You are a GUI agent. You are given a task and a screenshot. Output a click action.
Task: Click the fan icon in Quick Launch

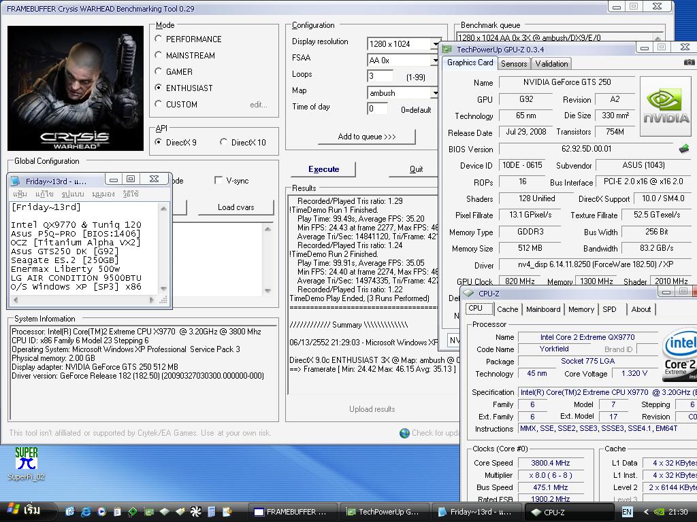click(x=196, y=511)
